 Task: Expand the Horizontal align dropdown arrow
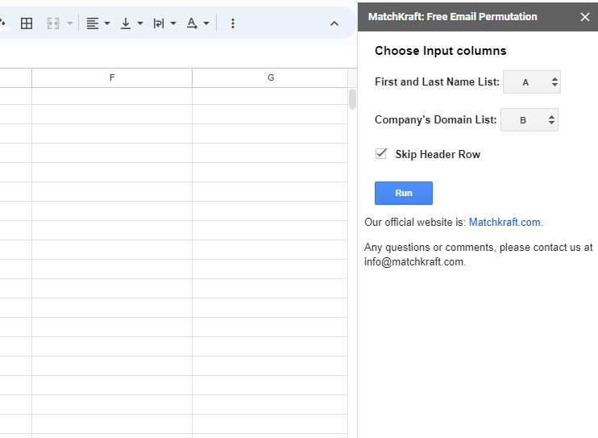pos(107,23)
